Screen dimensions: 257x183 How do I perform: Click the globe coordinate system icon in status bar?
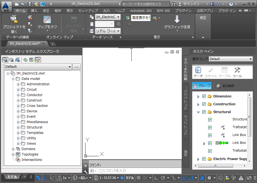75,178
